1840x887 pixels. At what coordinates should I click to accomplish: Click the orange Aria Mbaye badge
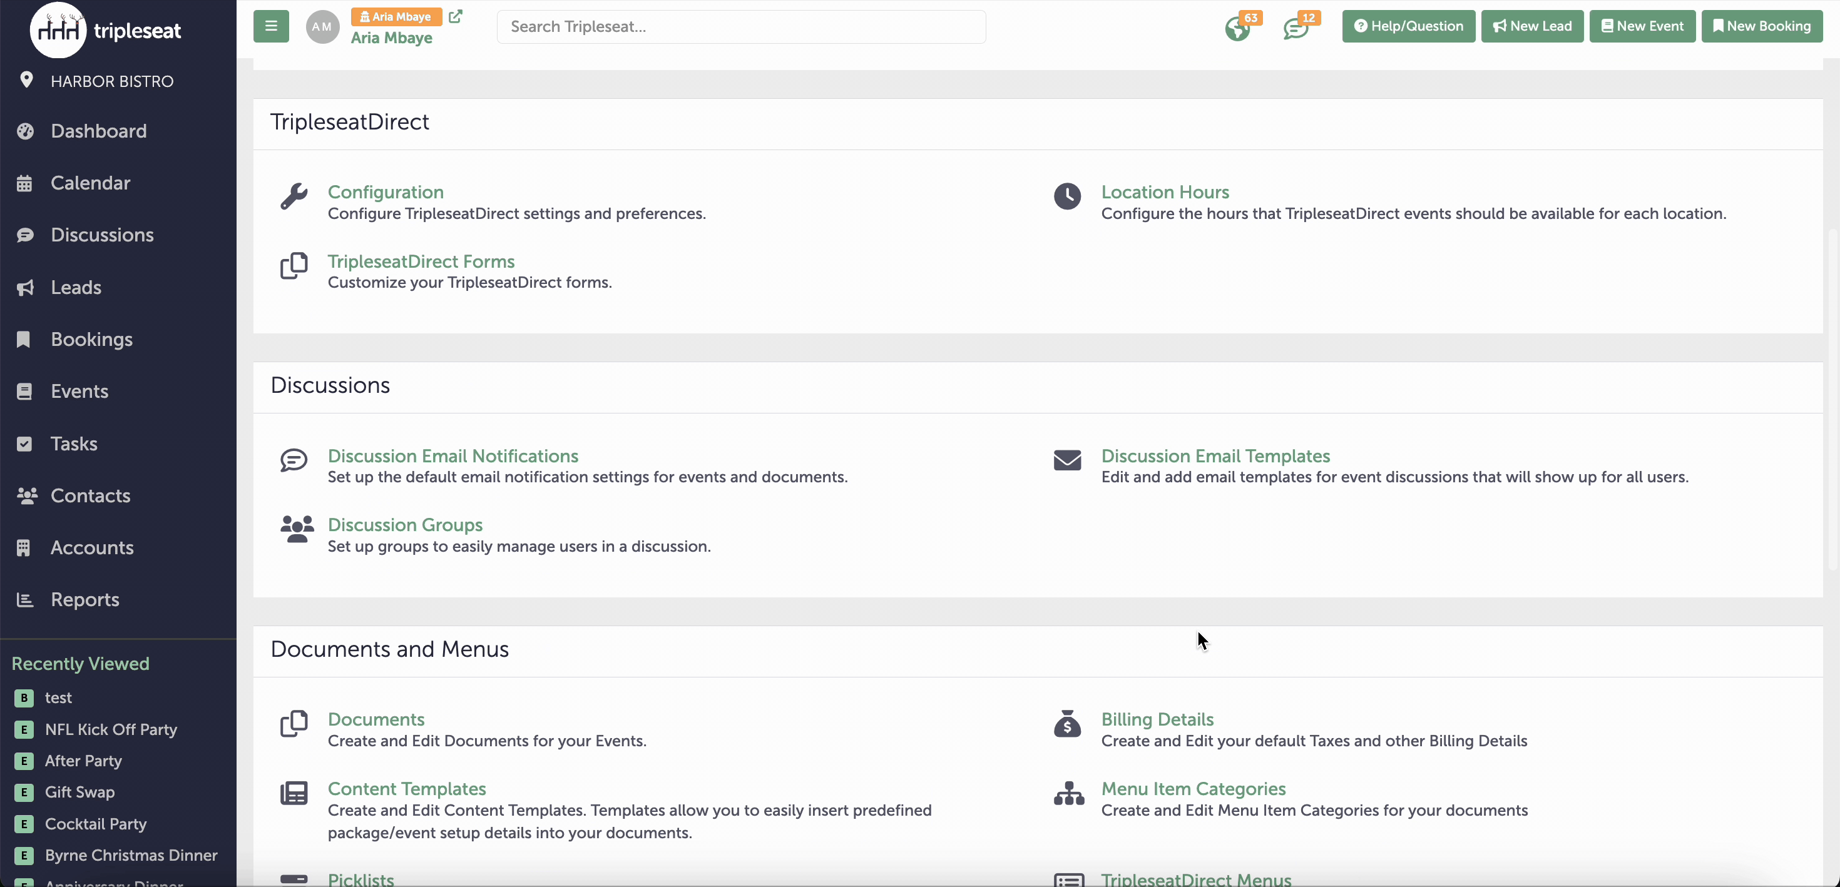(396, 16)
